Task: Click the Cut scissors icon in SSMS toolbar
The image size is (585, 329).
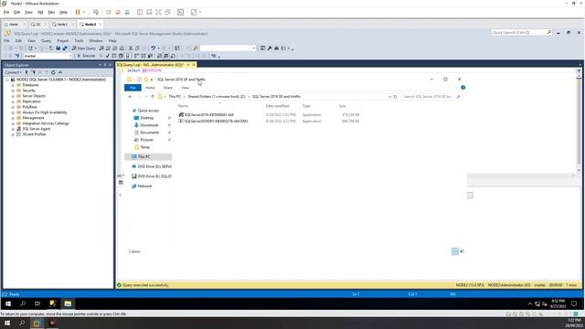Action: point(131,48)
